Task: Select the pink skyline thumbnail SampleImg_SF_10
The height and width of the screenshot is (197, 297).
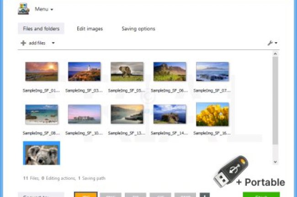Action: click(x=84, y=114)
